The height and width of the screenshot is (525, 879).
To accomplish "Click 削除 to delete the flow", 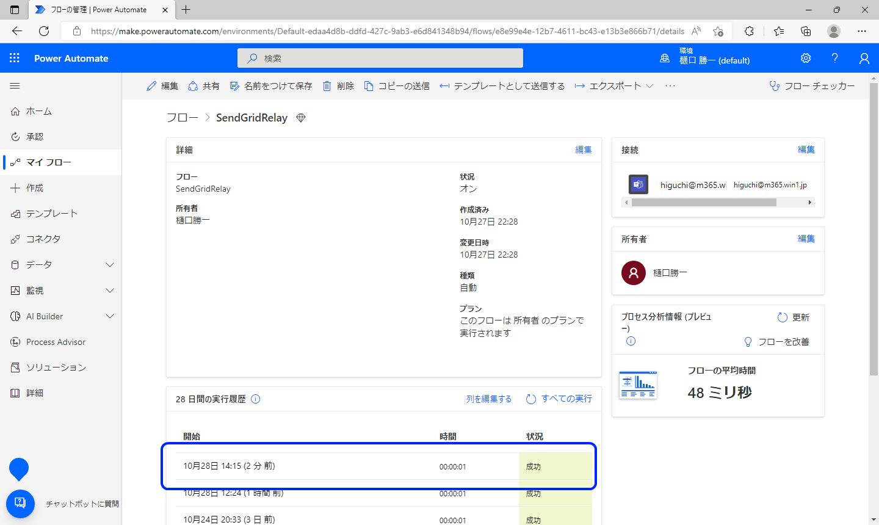I will tap(338, 86).
